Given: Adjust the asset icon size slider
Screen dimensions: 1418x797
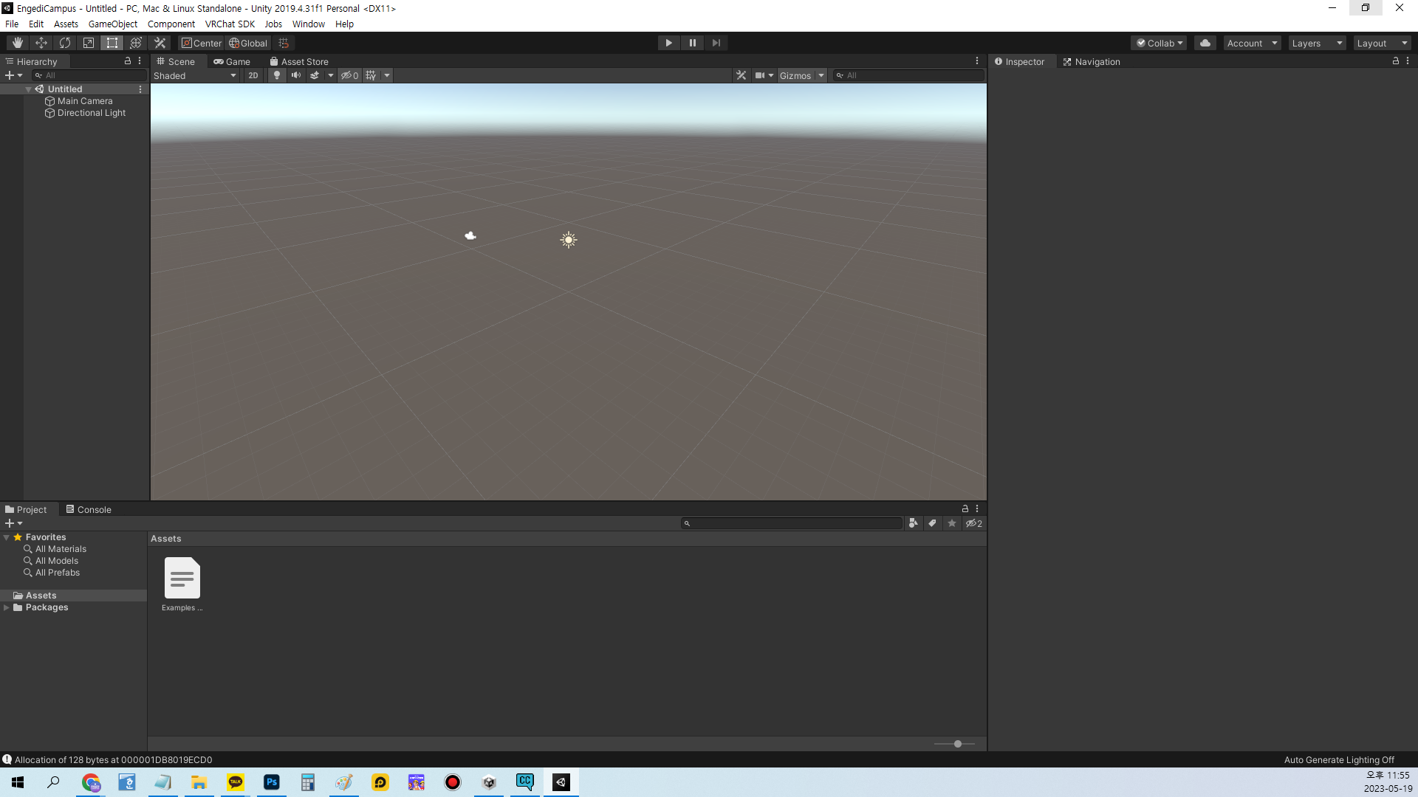Looking at the screenshot, I should pyautogui.click(x=957, y=744).
